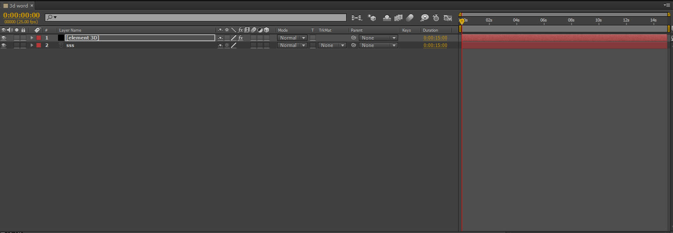
Task: Click the Parent column header
Action: tap(357, 30)
